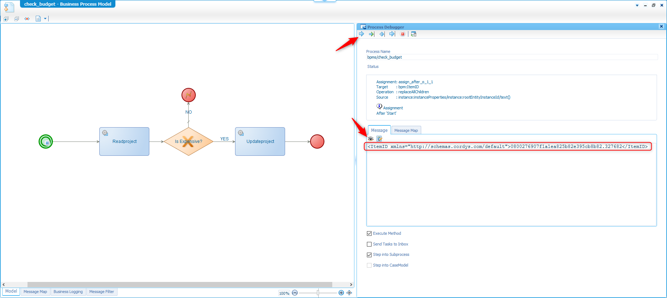667x298 pixels.
Task: Click the Expand All icon in model toolbar
Action: pyautogui.click(x=6, y=19)
